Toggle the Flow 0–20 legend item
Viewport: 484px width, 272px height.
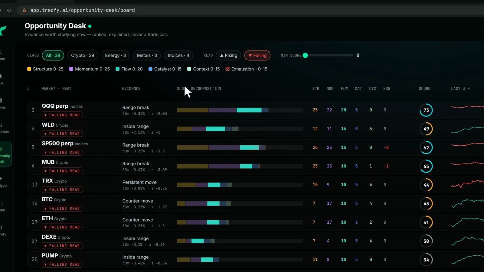129,69
